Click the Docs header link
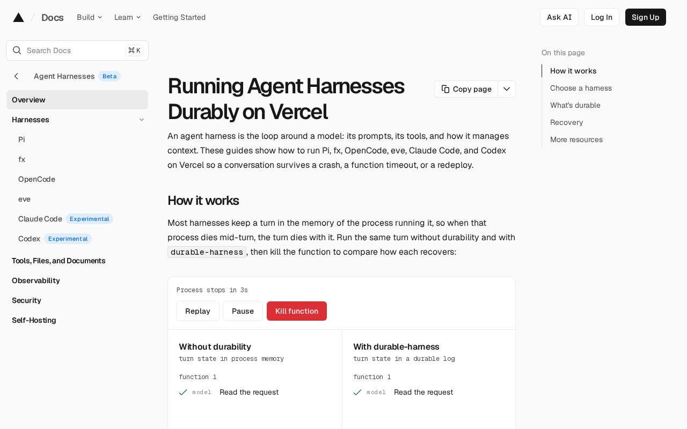This screenshot has width=687, height=429. click(53, 17)
